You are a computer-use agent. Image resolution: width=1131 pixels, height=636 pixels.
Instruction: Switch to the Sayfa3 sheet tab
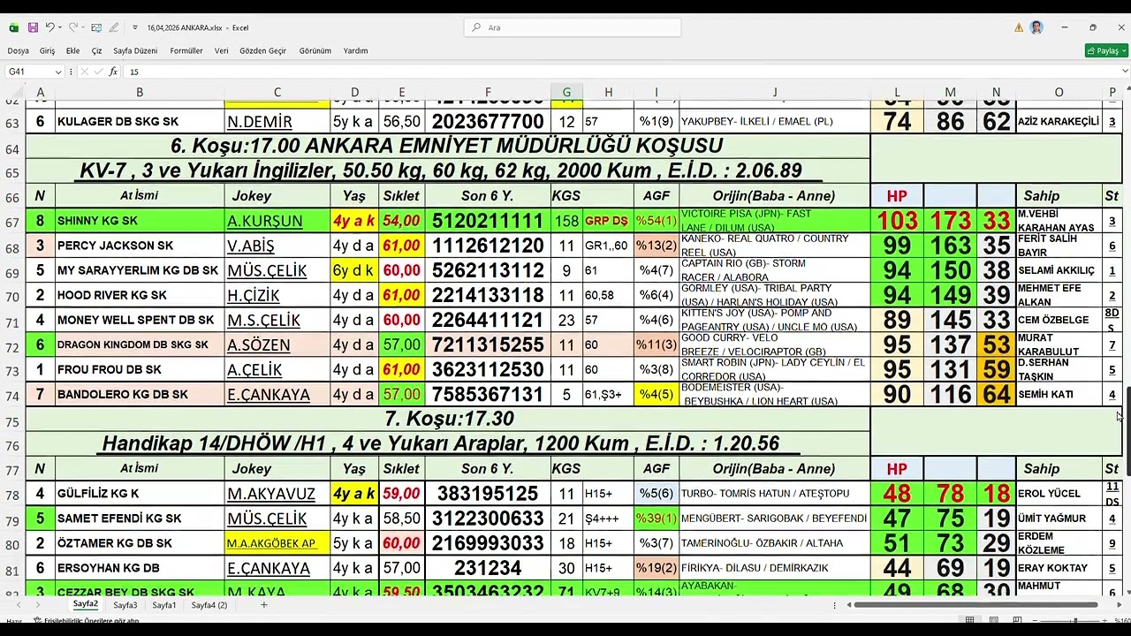click(x=125, y=605)
